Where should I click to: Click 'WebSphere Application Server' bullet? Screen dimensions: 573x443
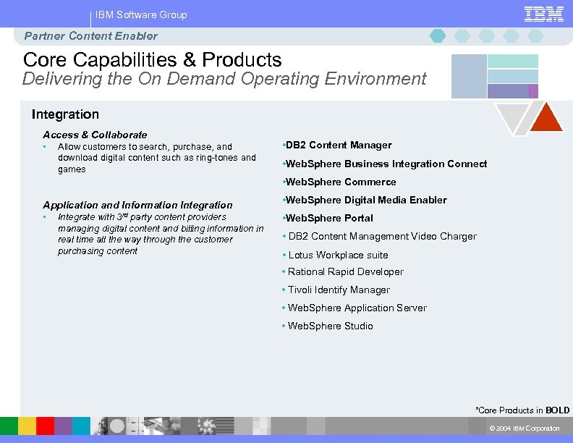pos(354,308)
